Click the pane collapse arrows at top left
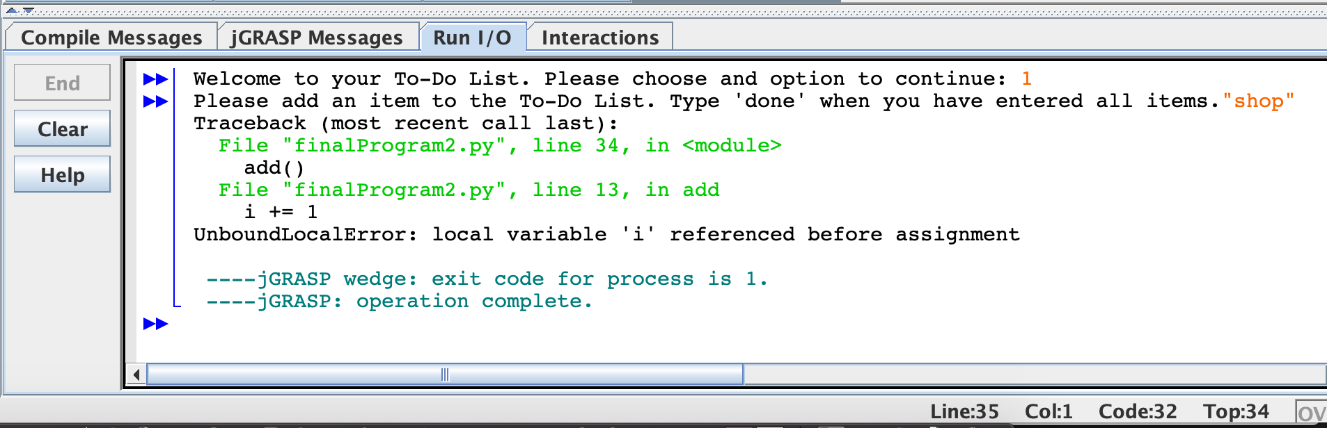 19,10
